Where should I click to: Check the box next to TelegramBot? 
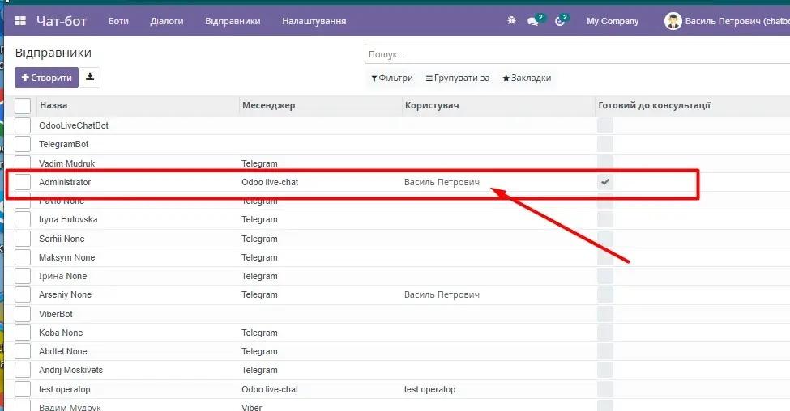pos(23,144)
